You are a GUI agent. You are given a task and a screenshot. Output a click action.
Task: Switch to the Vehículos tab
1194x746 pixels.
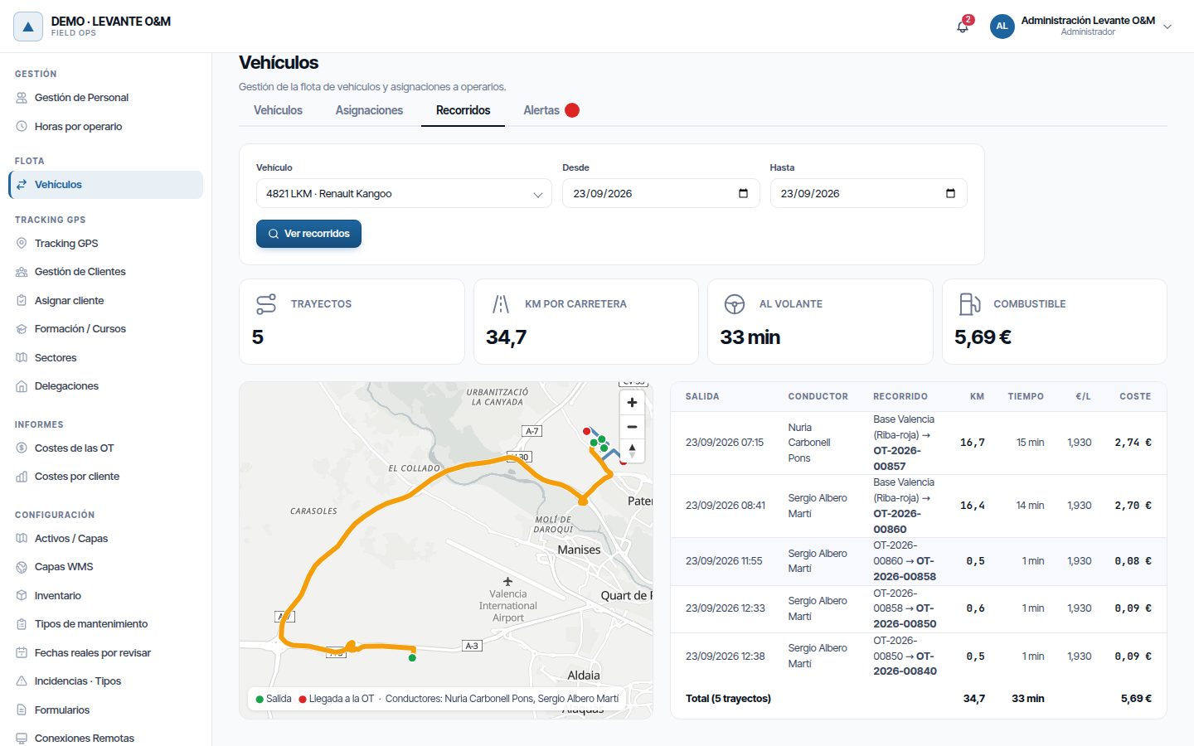278,110
